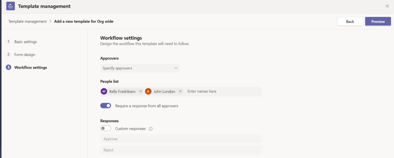
Task: Disable Require a response from all approvers
Action: coord(105,105)
